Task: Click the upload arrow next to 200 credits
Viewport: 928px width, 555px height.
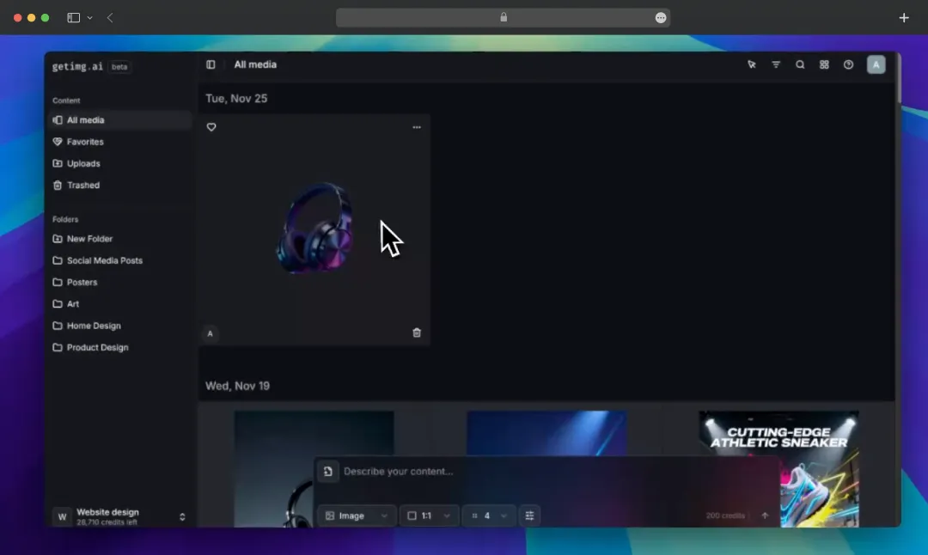Action: 764,515
